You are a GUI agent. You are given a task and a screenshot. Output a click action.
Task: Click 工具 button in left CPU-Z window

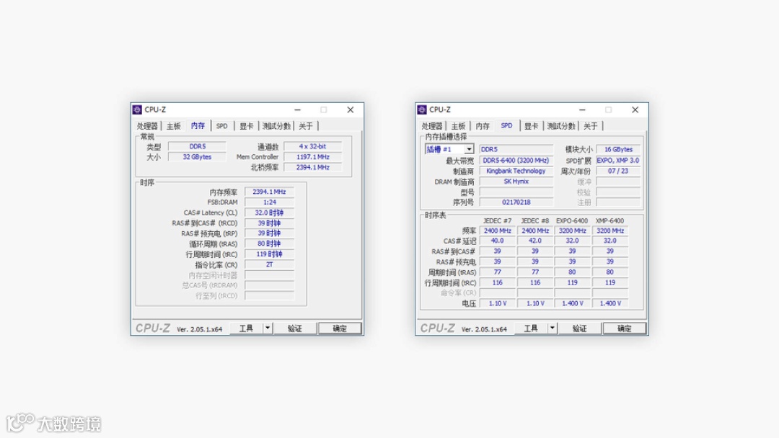(x=247, y=328)
